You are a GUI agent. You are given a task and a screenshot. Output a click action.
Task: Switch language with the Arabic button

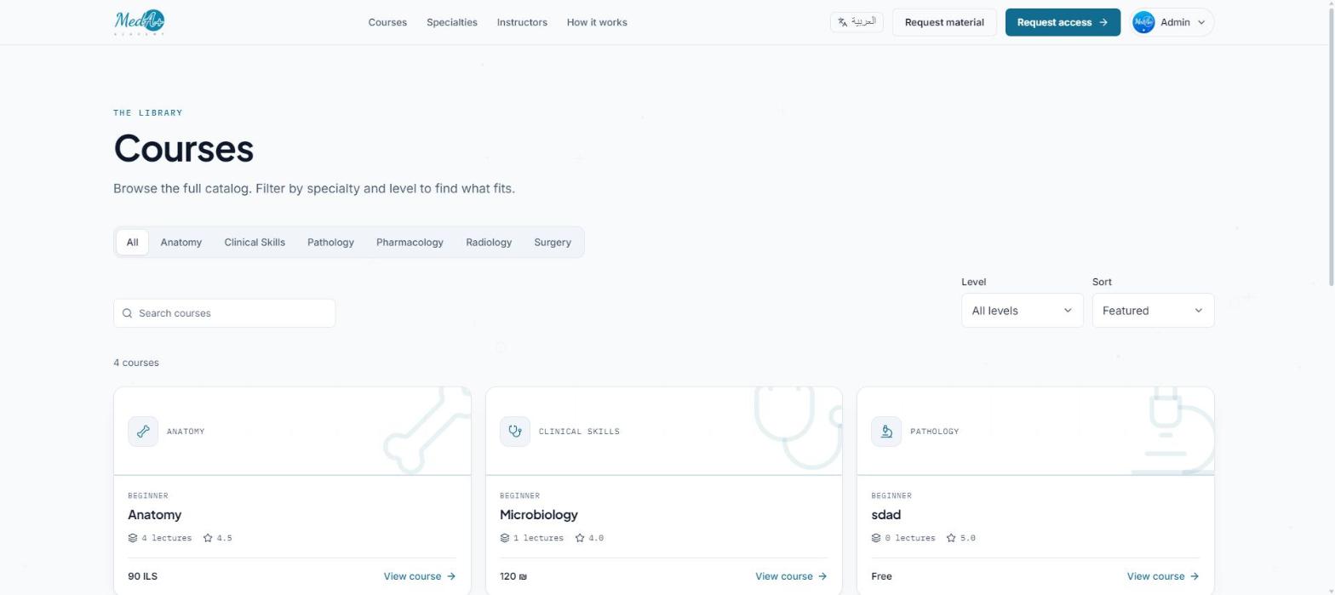(x=857, y=22)
